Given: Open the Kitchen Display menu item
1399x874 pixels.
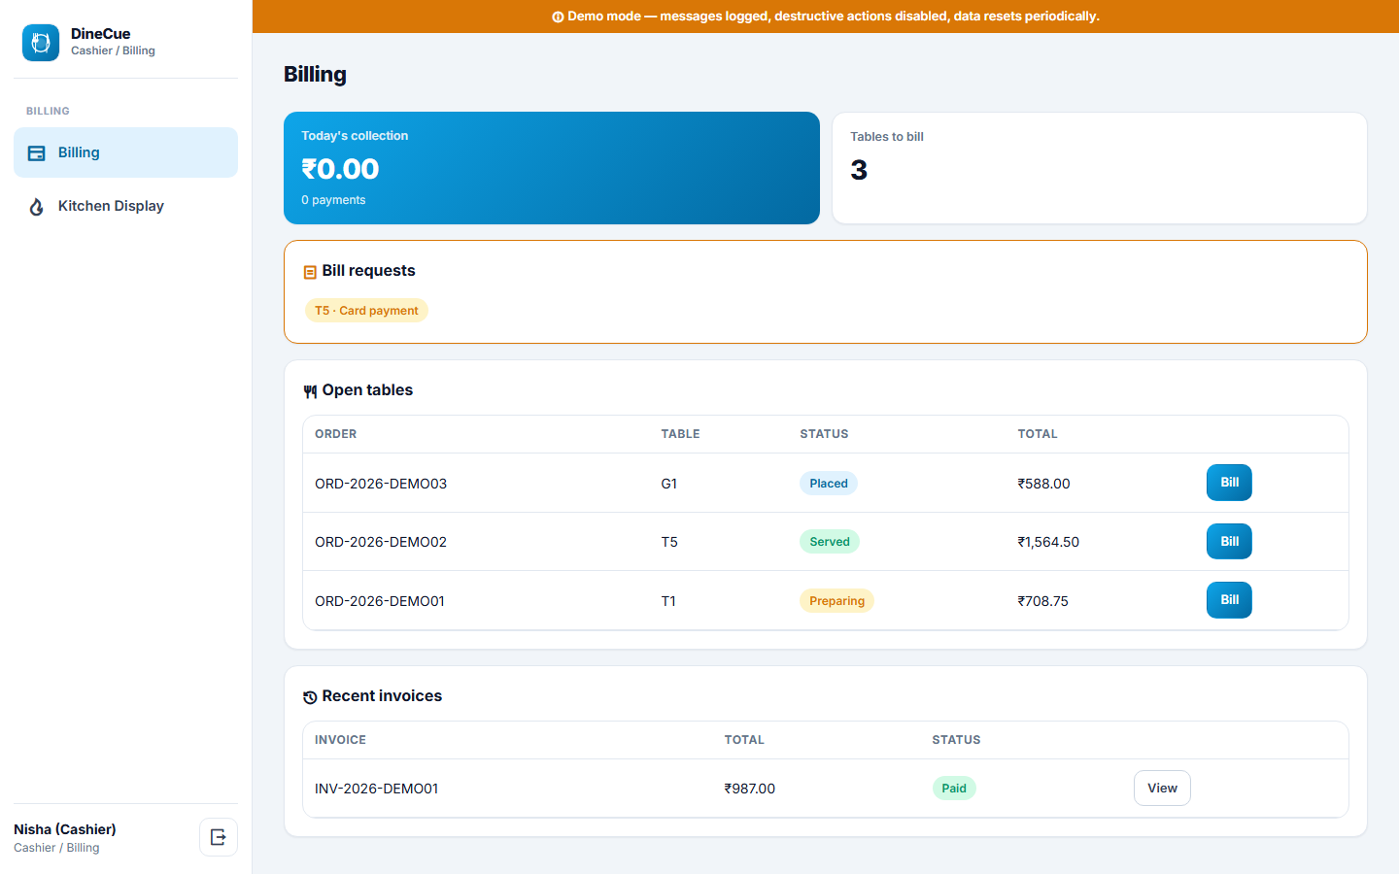Looking at the screenshot, I should (x=125, y=206).
